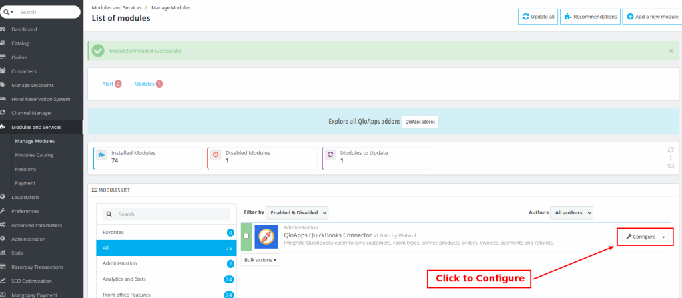Expand the Configure button dropdown arrow
The width and height of the screenshot is (682, 298).
point(664,237)
